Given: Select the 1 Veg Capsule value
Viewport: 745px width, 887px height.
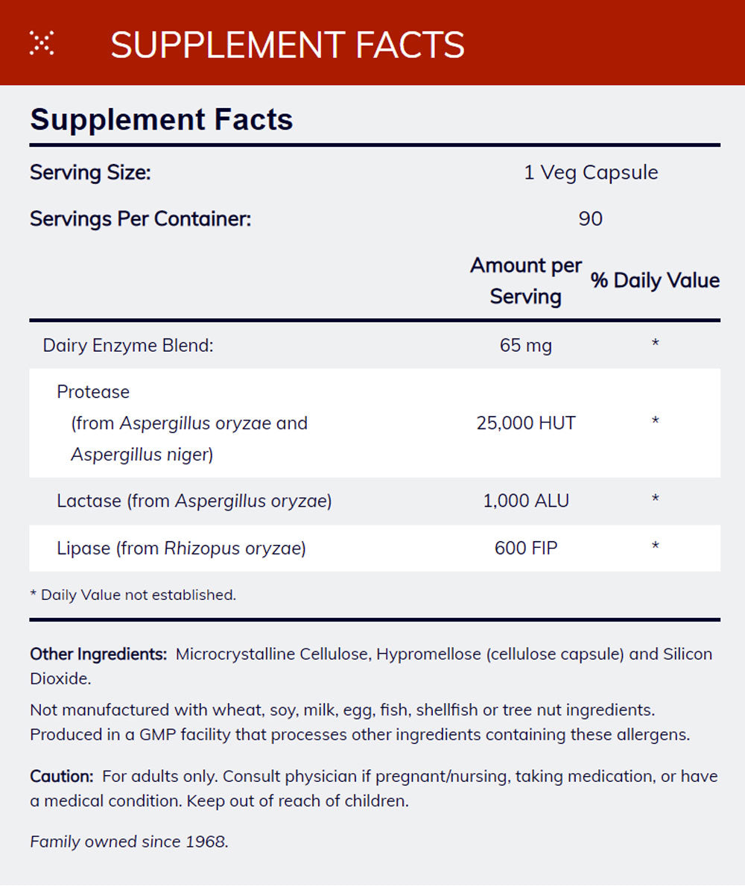Looking at the screenshot, I should click(x=591, y=172).
